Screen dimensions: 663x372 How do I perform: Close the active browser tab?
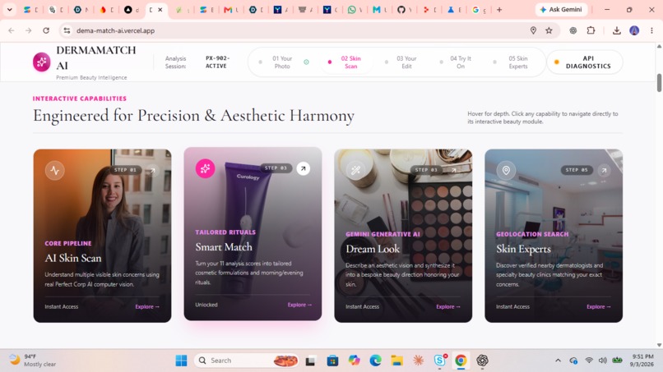tap(160, 10)
